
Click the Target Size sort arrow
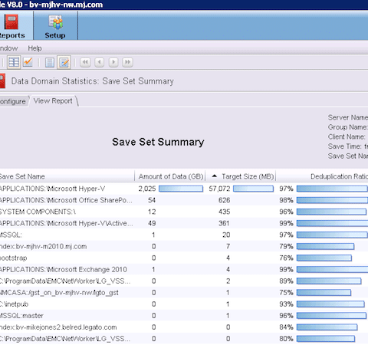215,176
